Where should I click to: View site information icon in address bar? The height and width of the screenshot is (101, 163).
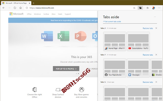27,8
